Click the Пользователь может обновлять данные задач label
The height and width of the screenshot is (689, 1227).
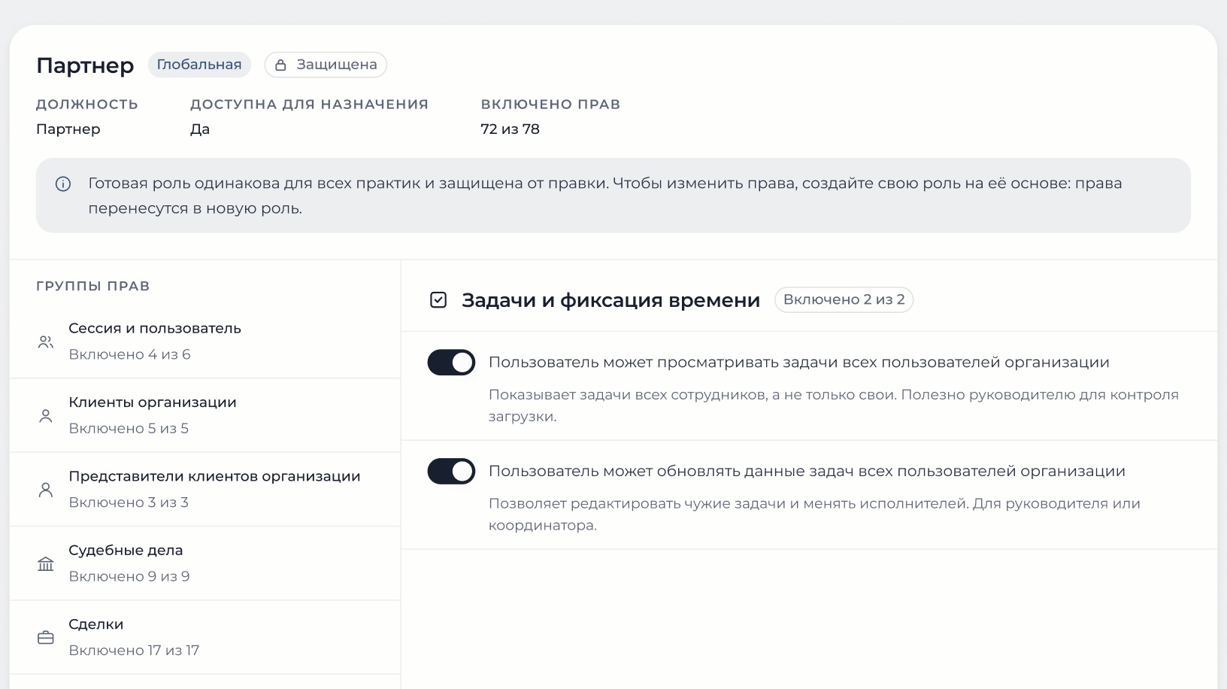[807, 472]
